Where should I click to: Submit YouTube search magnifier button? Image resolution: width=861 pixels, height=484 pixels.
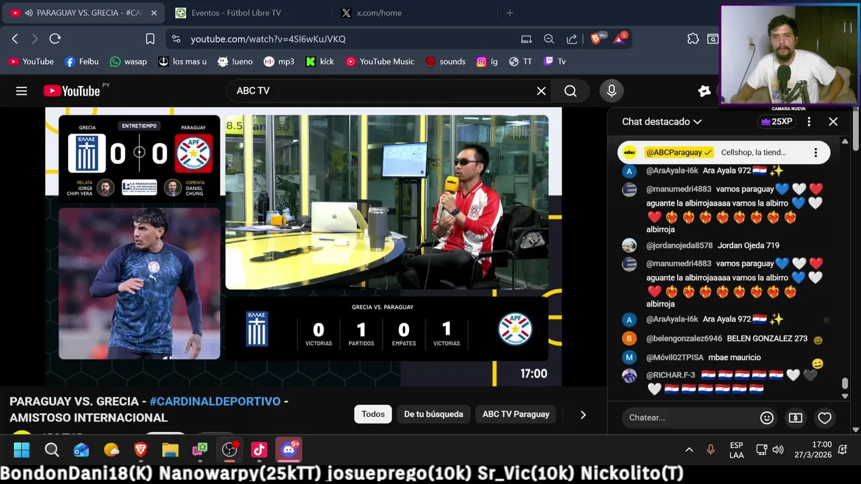click(x=570, y=91)
